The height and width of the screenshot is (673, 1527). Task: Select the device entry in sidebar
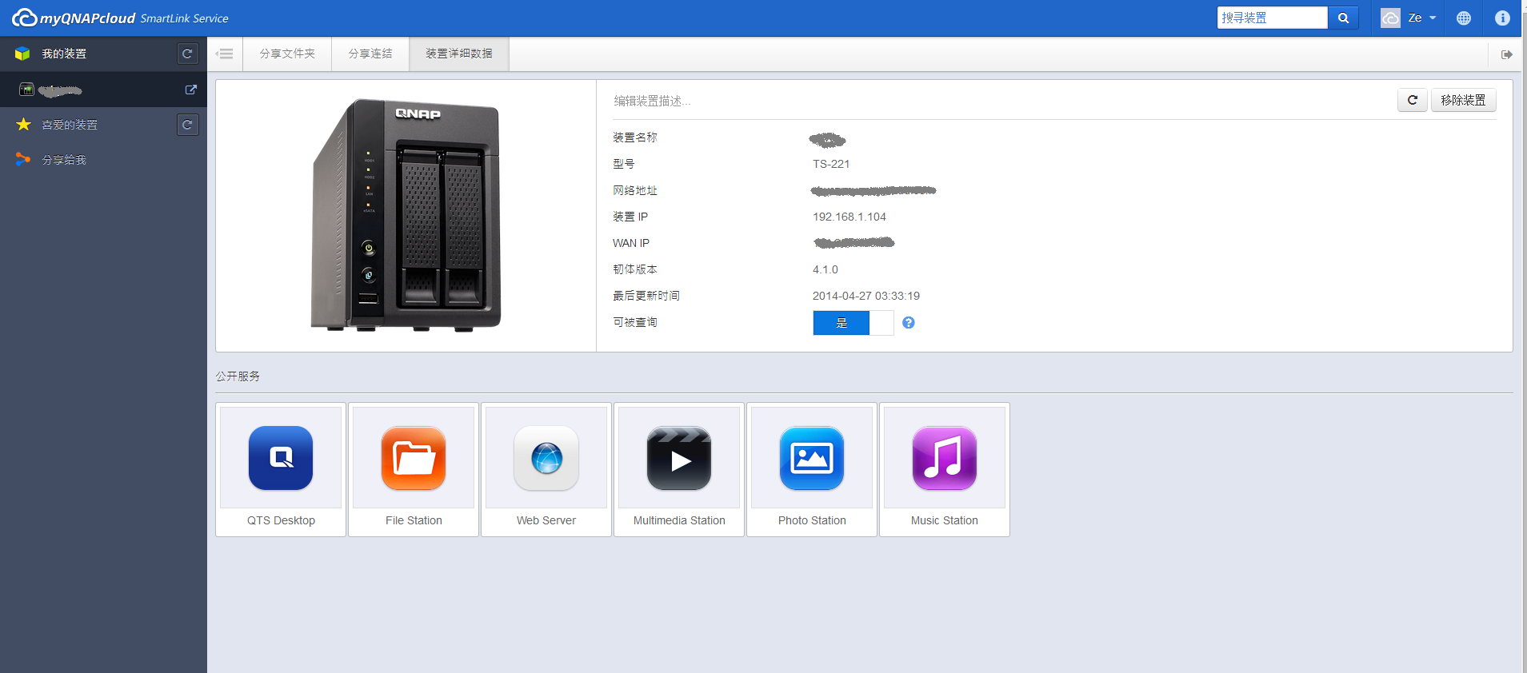[103, 90]
